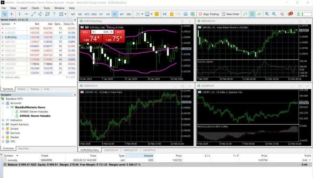Open the search magnifier in toolbar
Screen dimensions: 313x178
(x=282, y=14)
